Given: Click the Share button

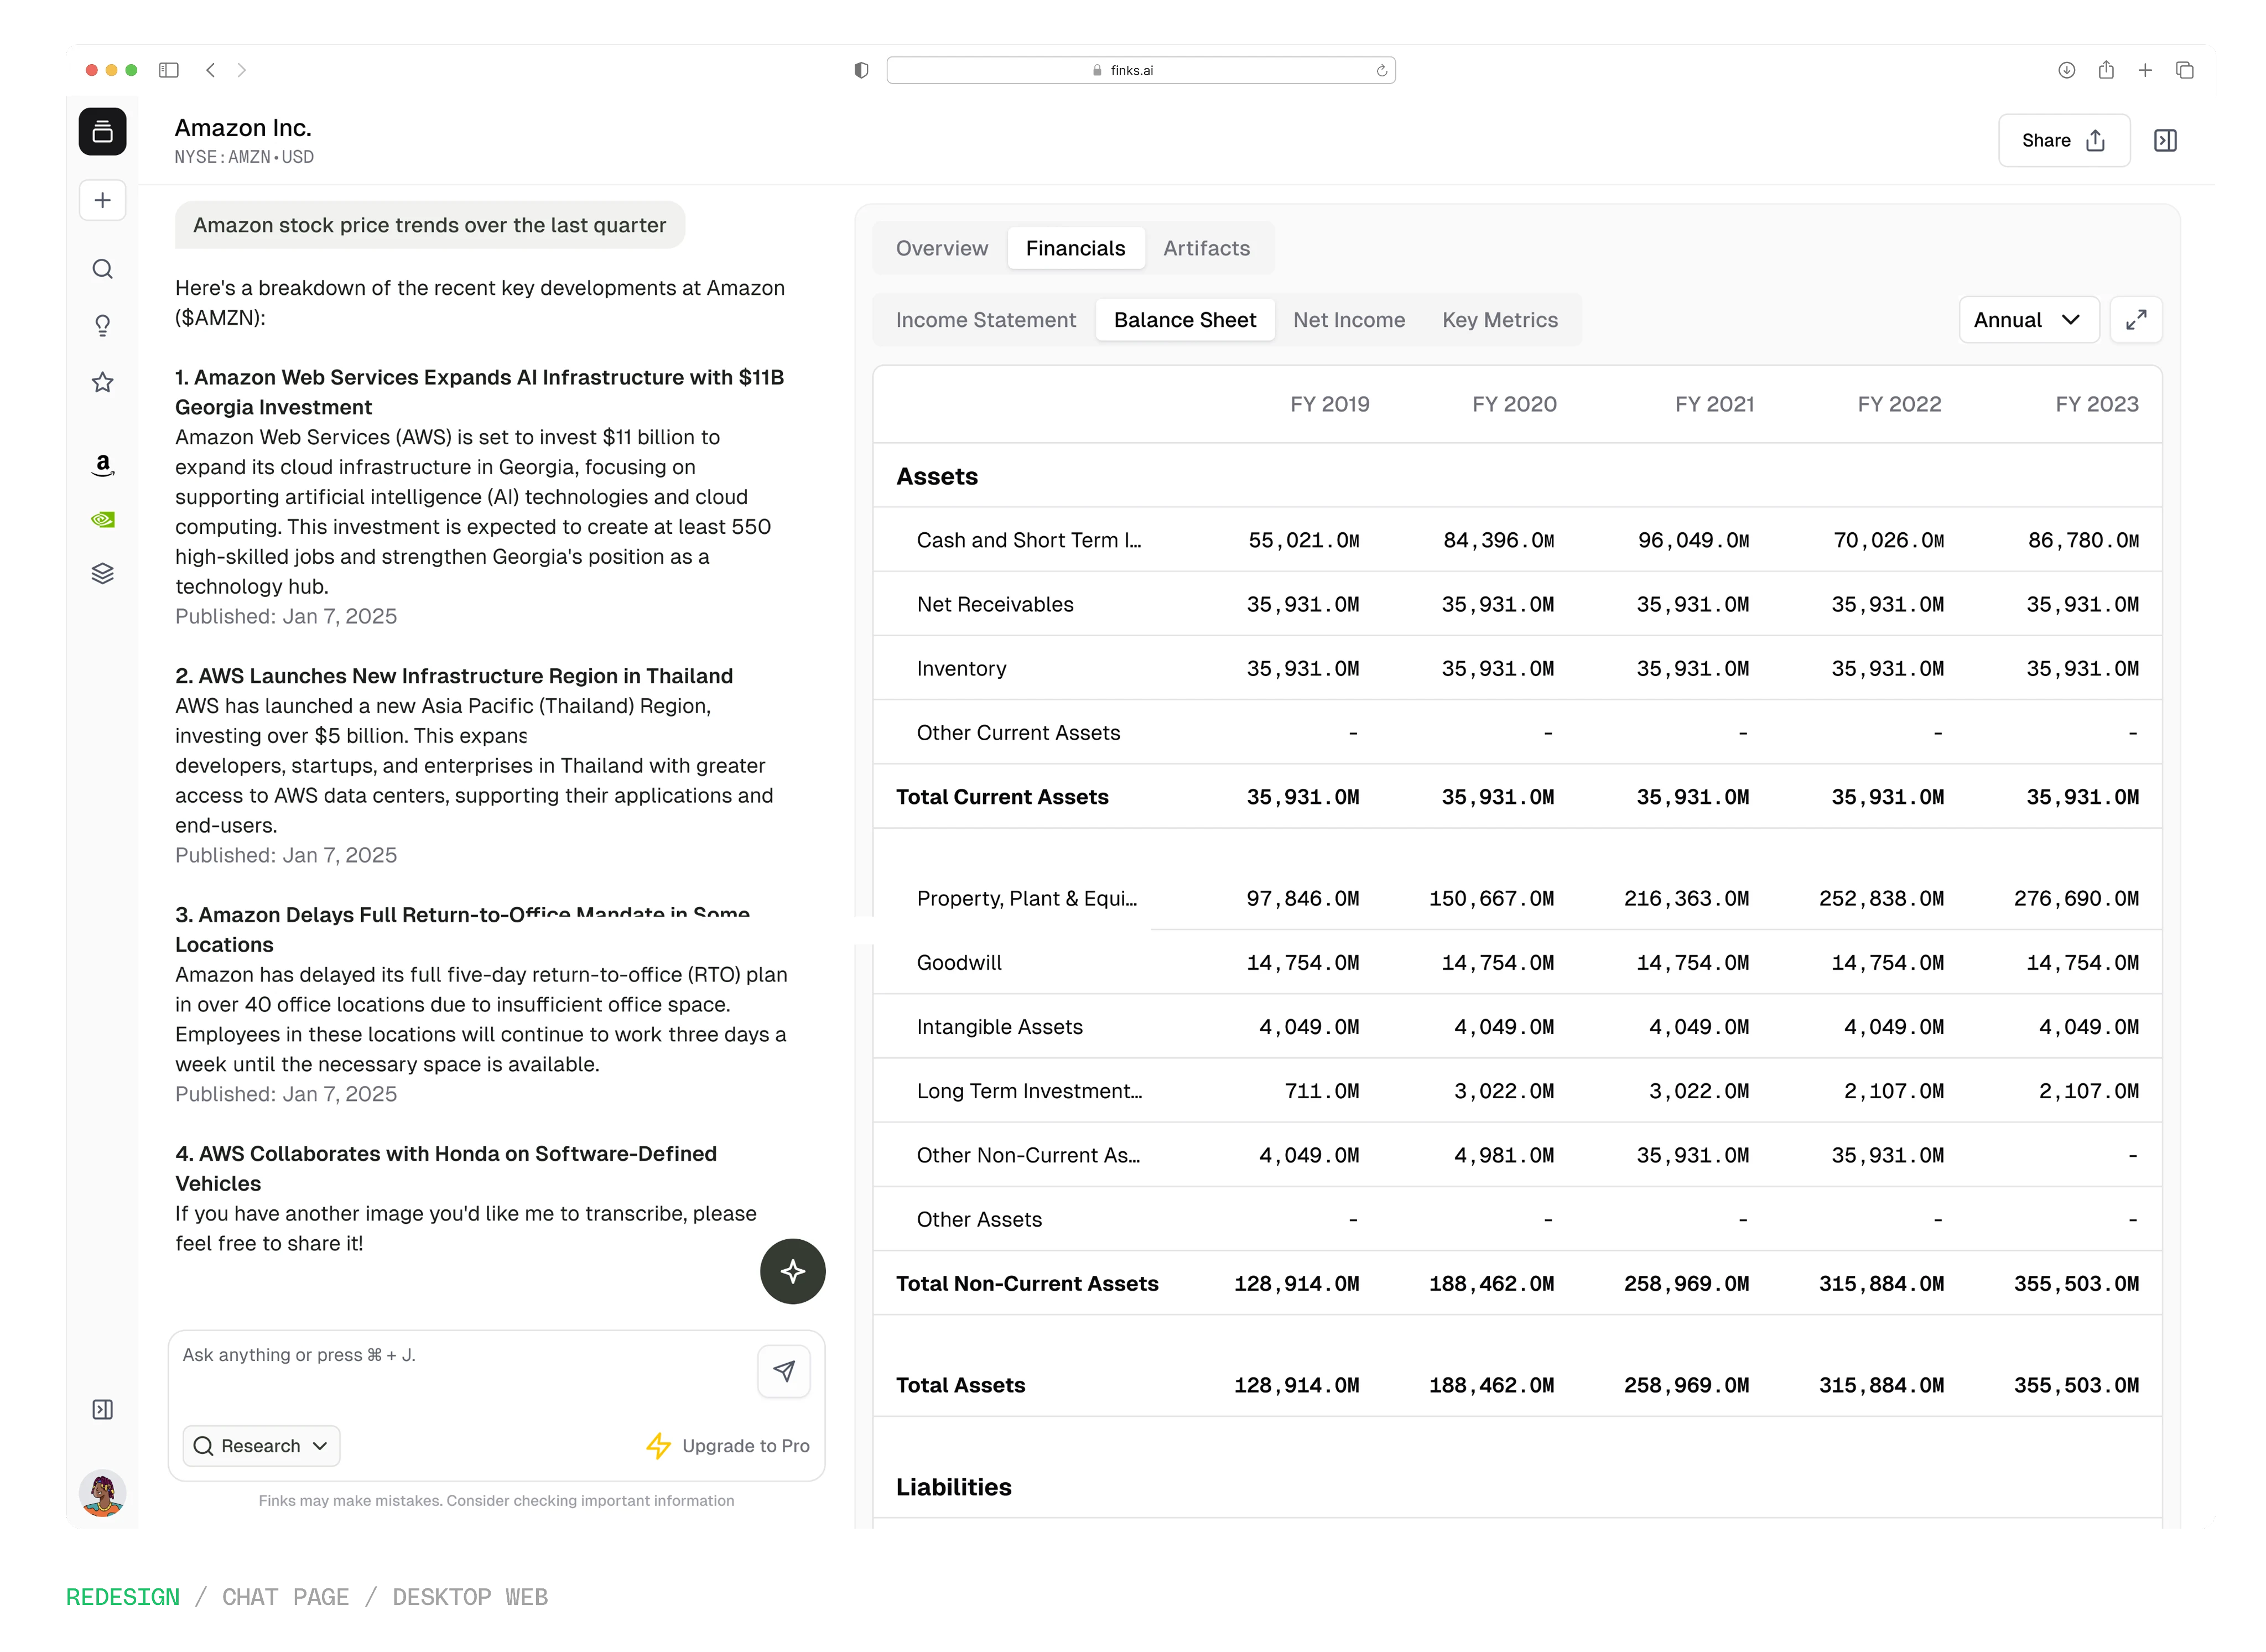Looking at the screenshot, I should (2063, 141).
